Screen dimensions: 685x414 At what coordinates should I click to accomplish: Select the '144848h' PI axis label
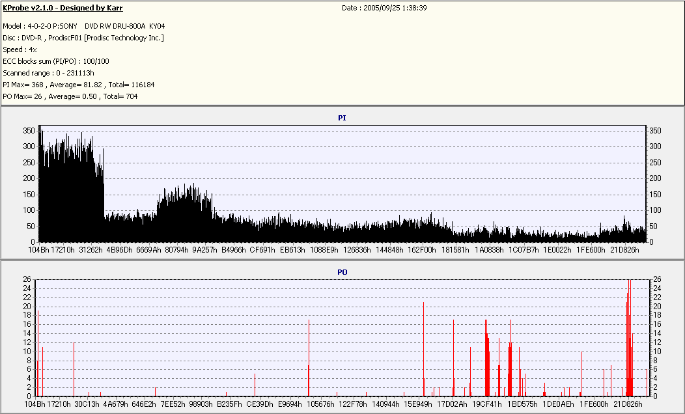[x=389, y=250]
